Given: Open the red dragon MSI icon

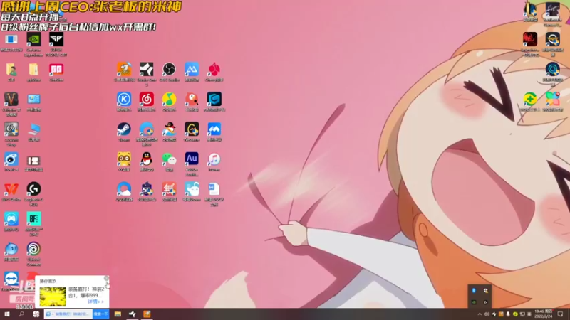Looking at the screenshot, I should point(530,40).
